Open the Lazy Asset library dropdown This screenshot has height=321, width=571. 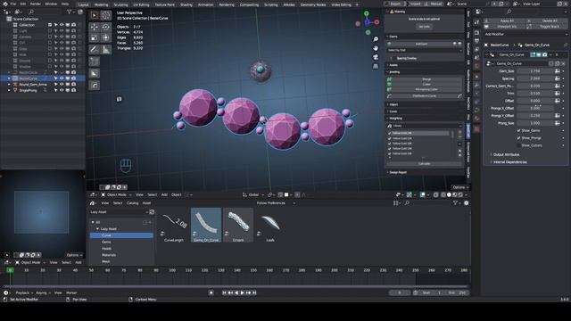119,212
